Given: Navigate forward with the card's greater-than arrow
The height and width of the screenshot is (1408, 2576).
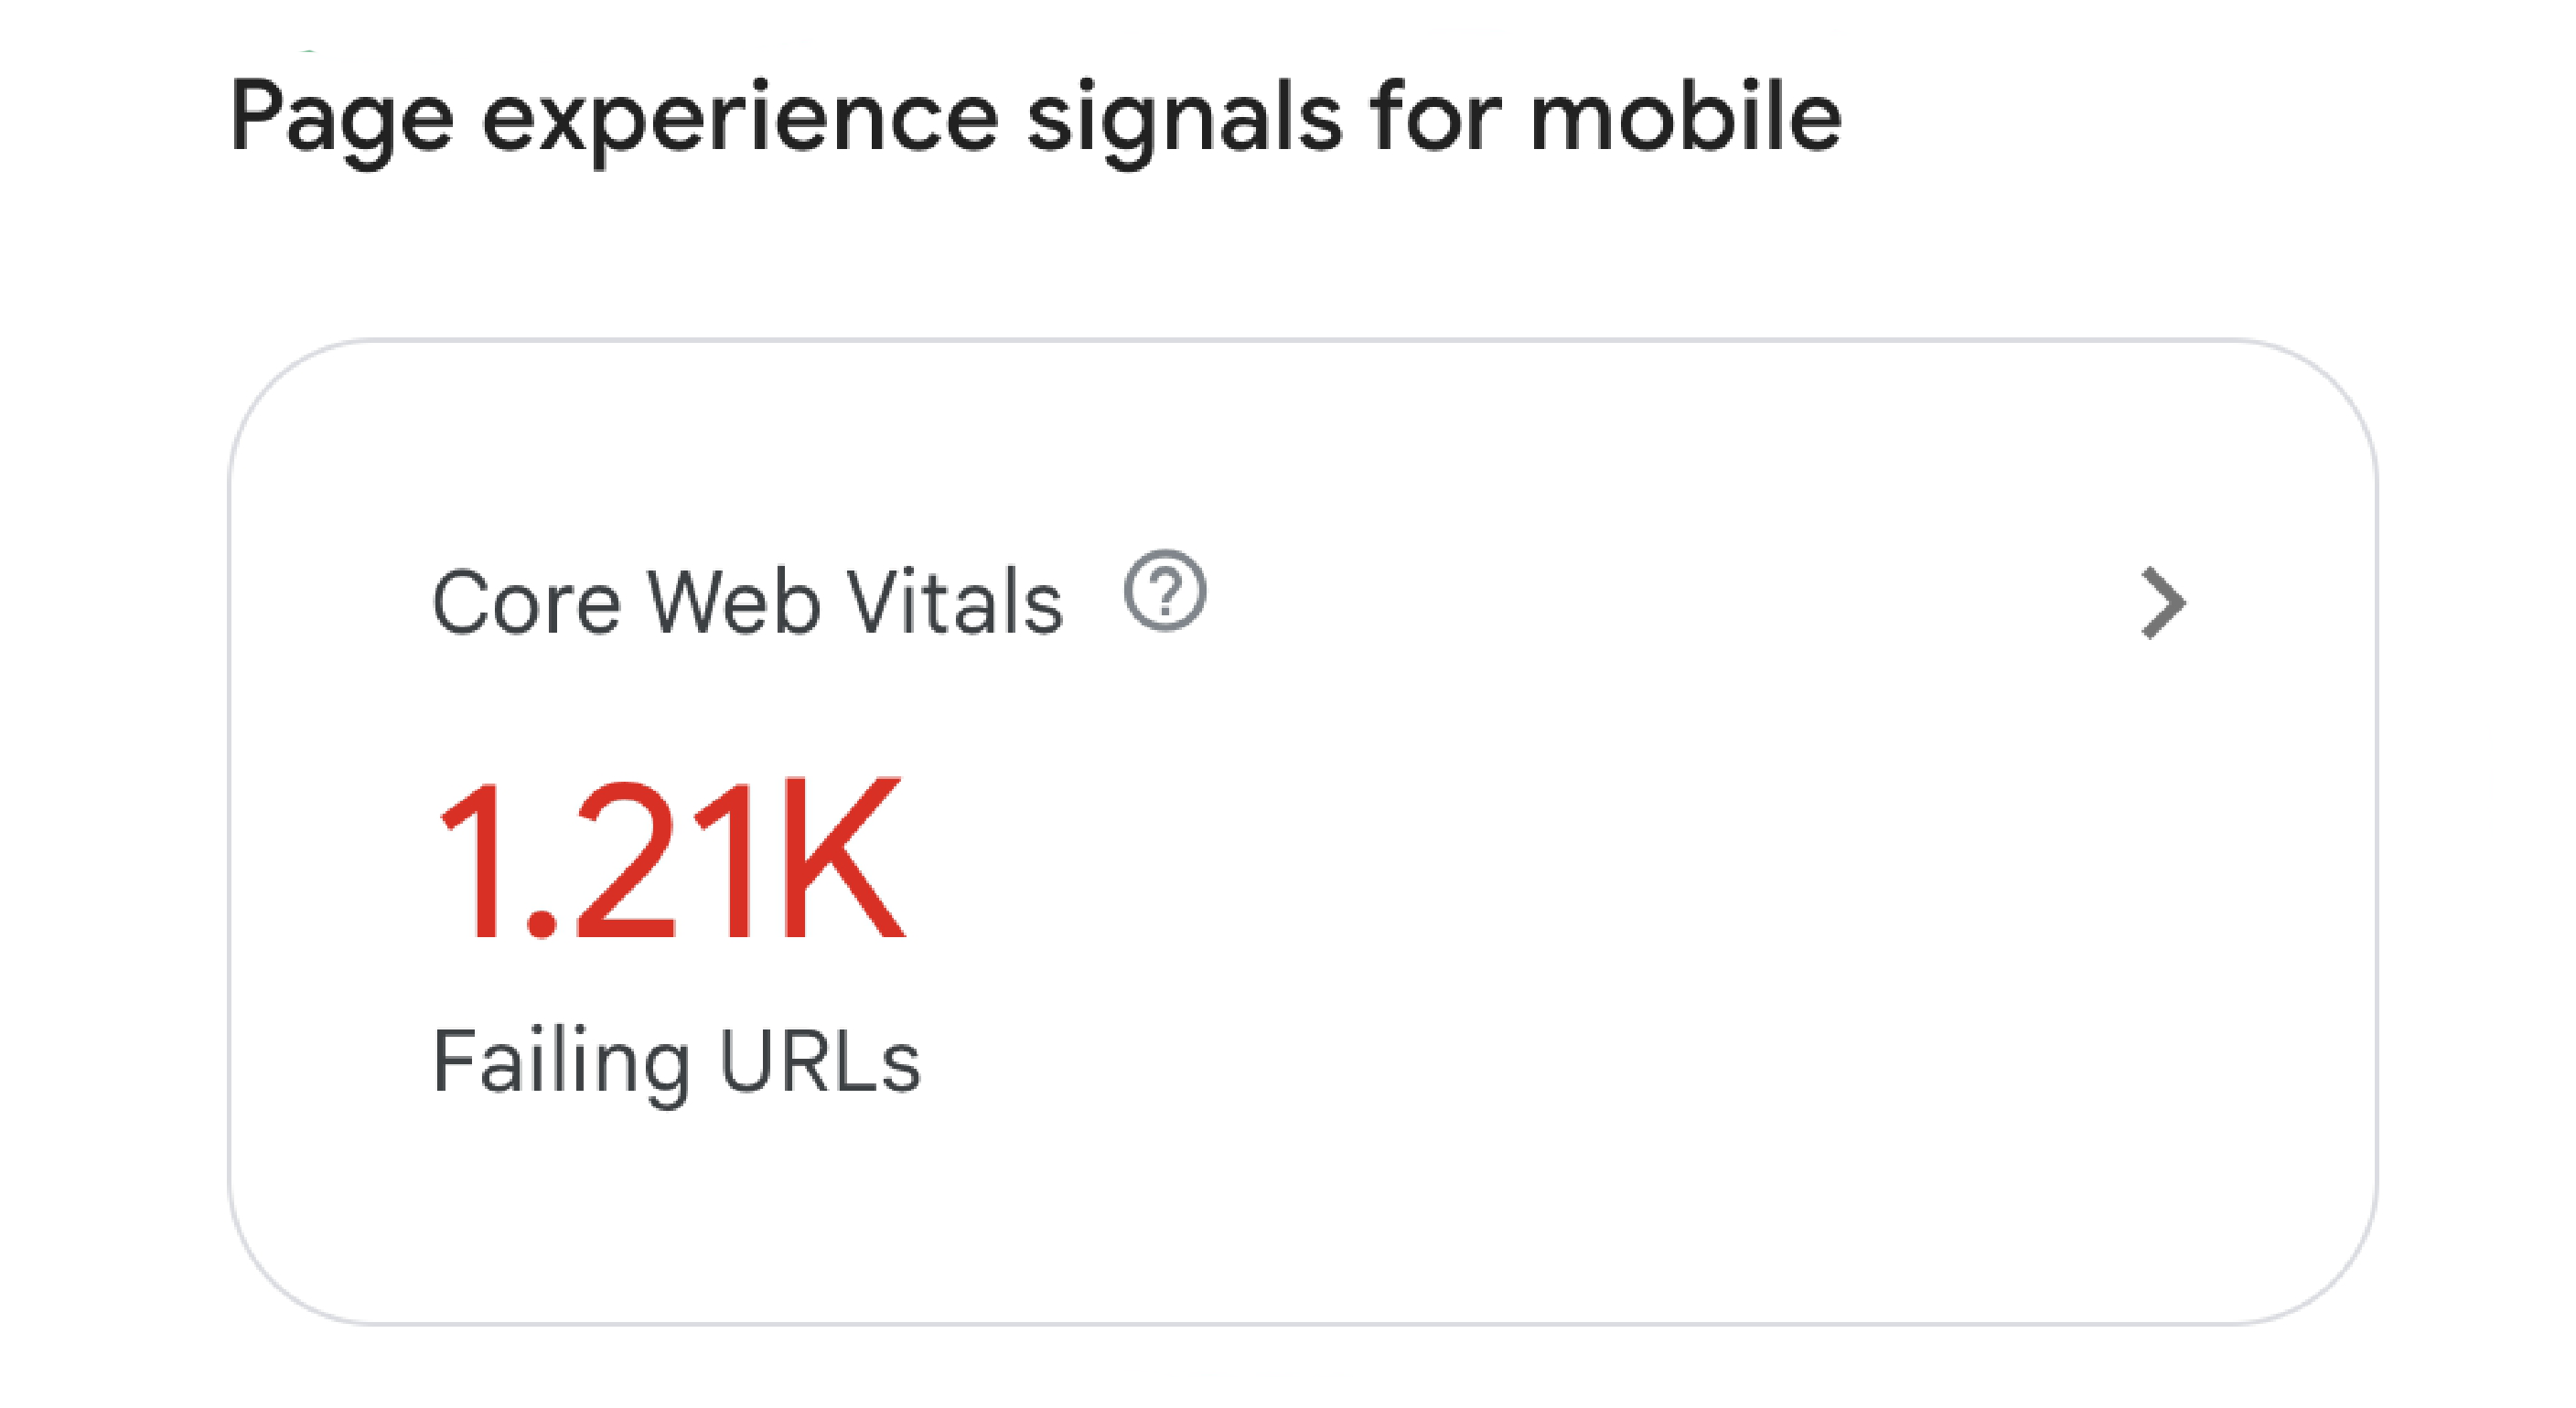Looking at the screenshot, I should click(x=2163, y=603).
